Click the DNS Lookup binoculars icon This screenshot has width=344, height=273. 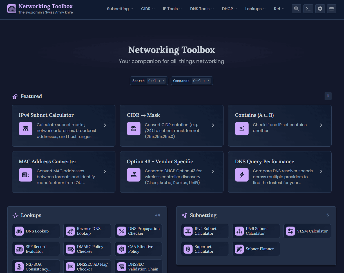pyautogui.click(x=19, y=231)
